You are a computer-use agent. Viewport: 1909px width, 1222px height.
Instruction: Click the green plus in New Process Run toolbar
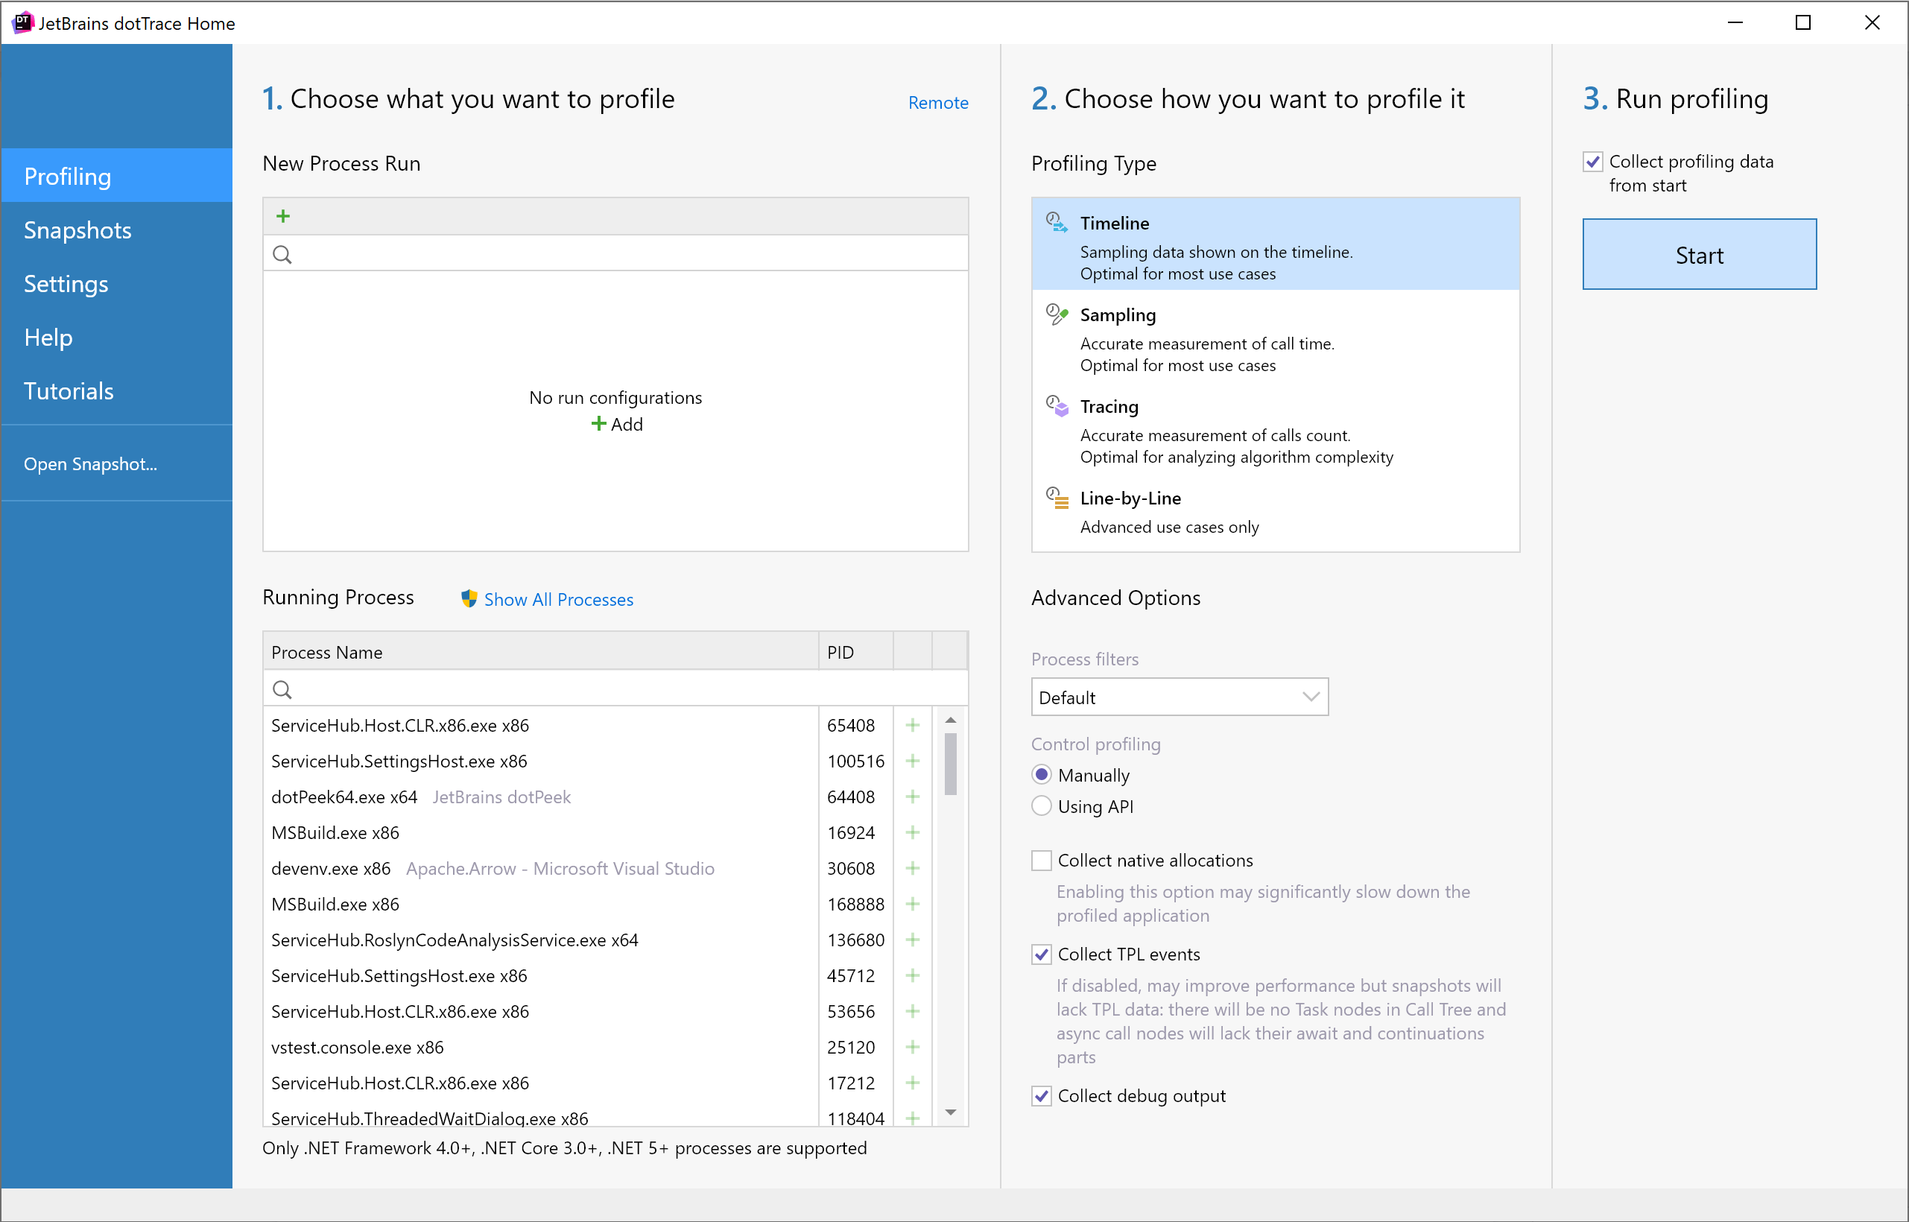[x=283, y=216]
